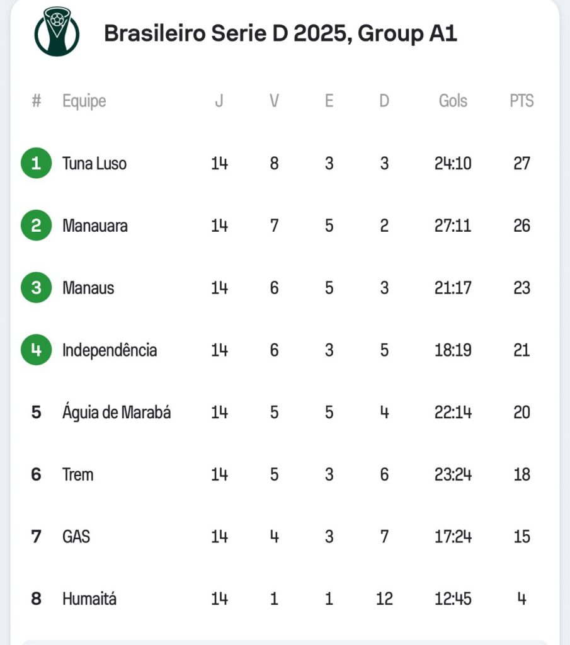Click the Gols column header
Screen dimensions: 570x645
pyautogui.click(x=453, y=101)
